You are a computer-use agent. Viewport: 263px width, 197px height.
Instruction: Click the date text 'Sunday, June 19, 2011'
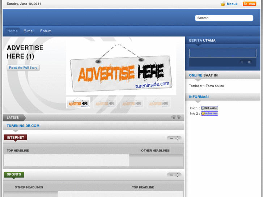pyautogui.click(x=24, y=4)
